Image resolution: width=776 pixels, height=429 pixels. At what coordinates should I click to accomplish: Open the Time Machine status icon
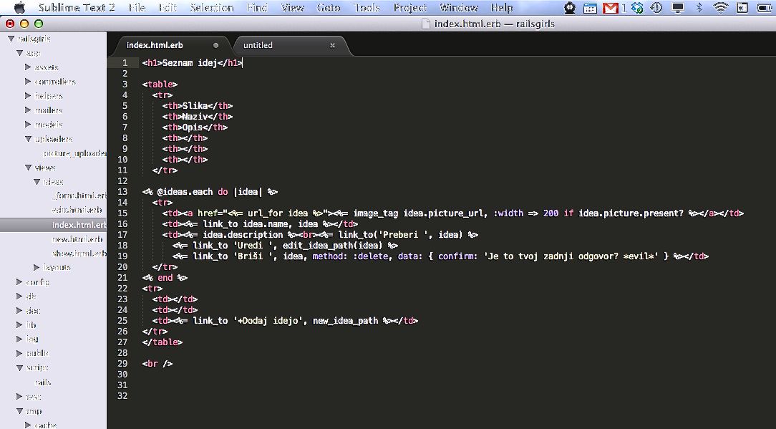(x=656, y=8)
